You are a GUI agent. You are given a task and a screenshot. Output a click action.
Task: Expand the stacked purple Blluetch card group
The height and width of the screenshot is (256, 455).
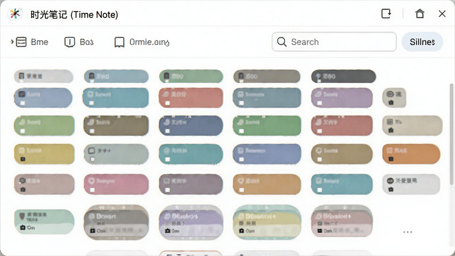[191, 223]
